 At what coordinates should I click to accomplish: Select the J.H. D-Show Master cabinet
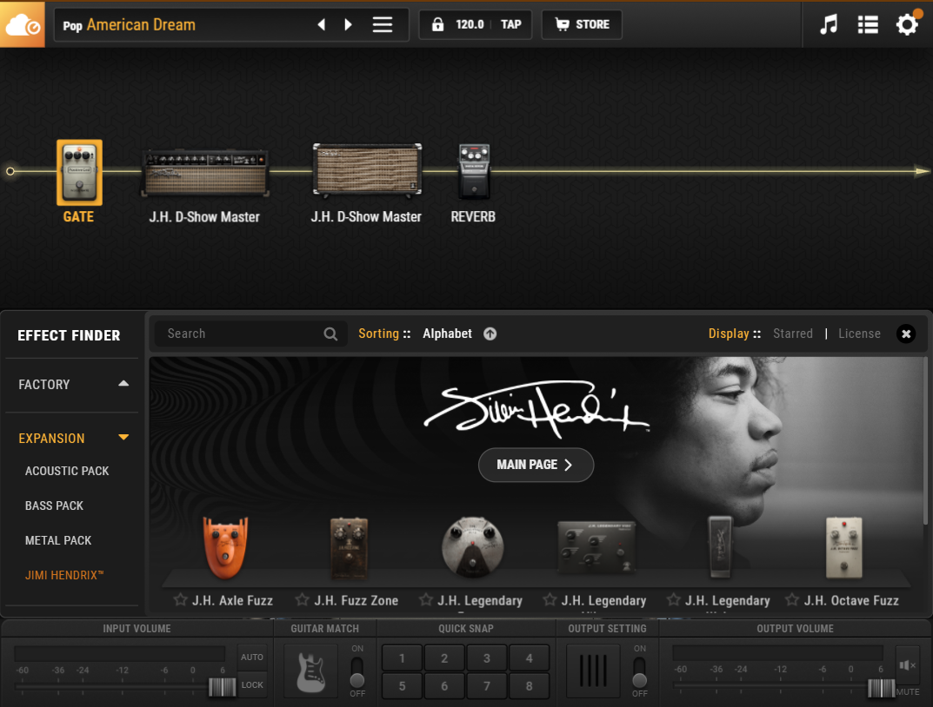pyautogui.click(x=367, y=169)
